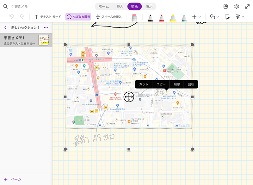This screenshot has width=253, height=185.
Task: Select the yellow highlighter
Action: tap(173, 18)
